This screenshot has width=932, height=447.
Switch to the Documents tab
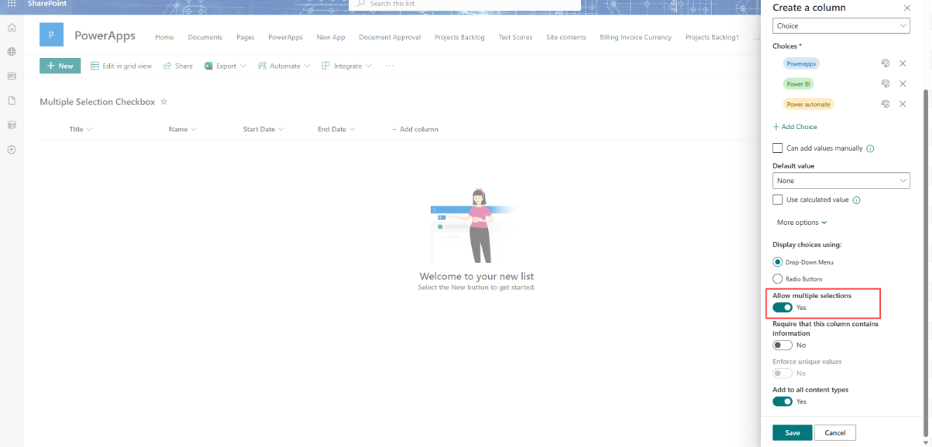205,36
